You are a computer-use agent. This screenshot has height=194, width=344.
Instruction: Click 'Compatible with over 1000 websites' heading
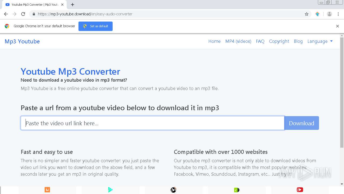pos(221,152)
